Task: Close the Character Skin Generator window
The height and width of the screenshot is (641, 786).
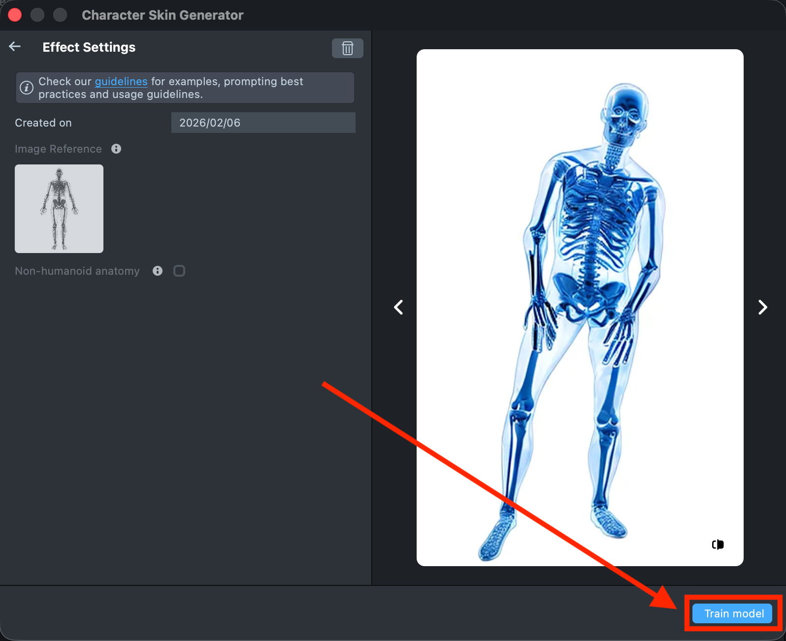Action: coord(15,15)
